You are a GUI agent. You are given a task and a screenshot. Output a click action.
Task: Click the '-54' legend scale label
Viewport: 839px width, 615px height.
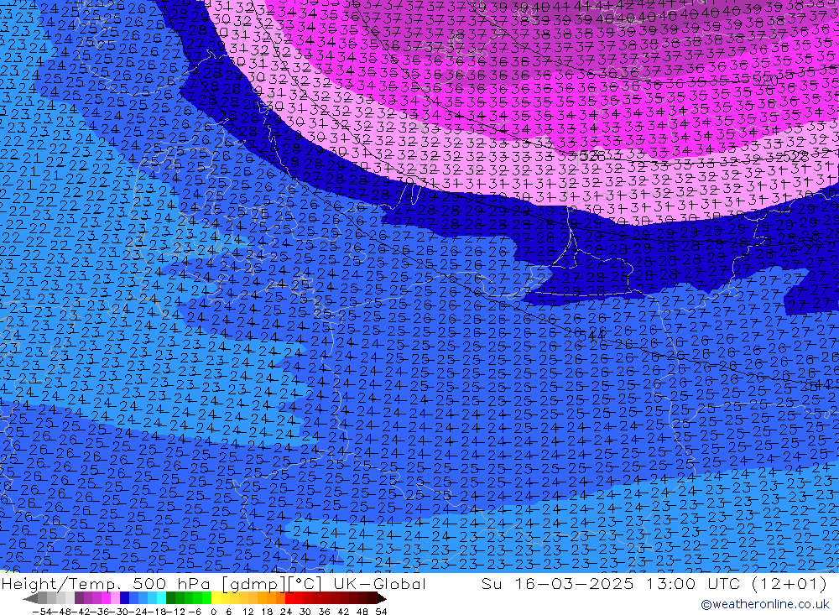click(x=42, y=612)
